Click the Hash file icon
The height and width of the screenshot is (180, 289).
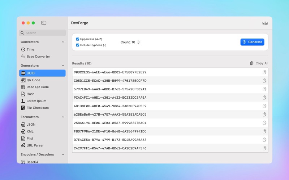[23, 94]
